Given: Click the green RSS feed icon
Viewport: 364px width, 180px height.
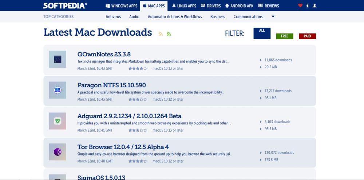Looking at the screenshot, I should pyautogui.click(x=169, y=34).
